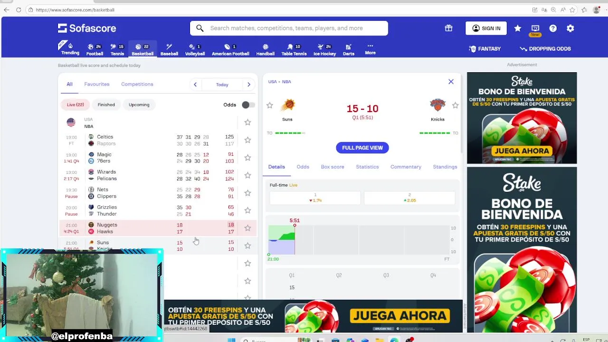This screenshot has width=608, height=342.
Task: Click the Sofascore logo
Action: pos(87,28)
